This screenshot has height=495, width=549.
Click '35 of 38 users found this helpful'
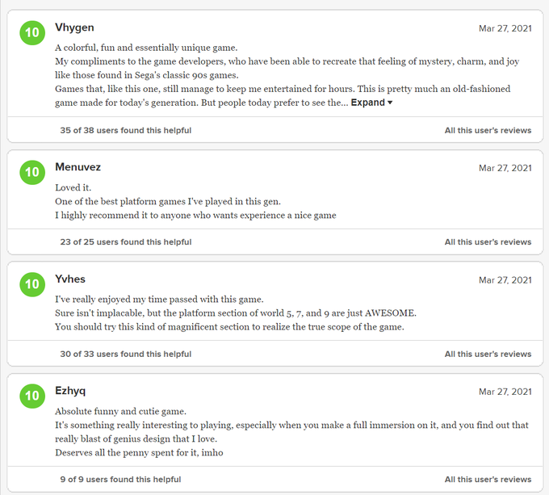click(x=125, y=130)
